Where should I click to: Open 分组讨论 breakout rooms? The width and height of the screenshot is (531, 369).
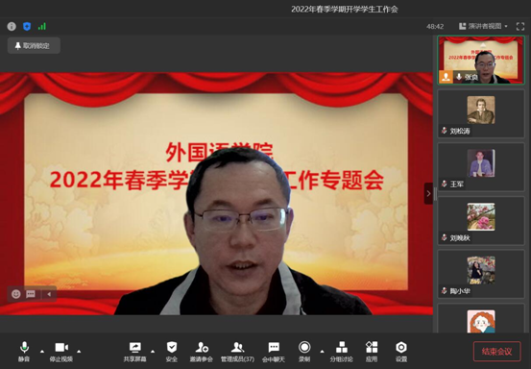pos(342,352)
